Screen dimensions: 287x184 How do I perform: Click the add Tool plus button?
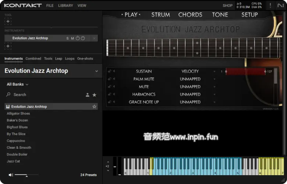coord(8,21)
